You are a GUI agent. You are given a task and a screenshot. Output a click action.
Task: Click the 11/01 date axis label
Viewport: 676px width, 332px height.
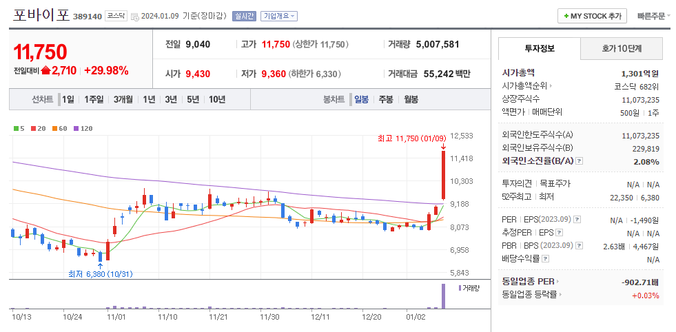pyautogui.click(x=116, y=317)
